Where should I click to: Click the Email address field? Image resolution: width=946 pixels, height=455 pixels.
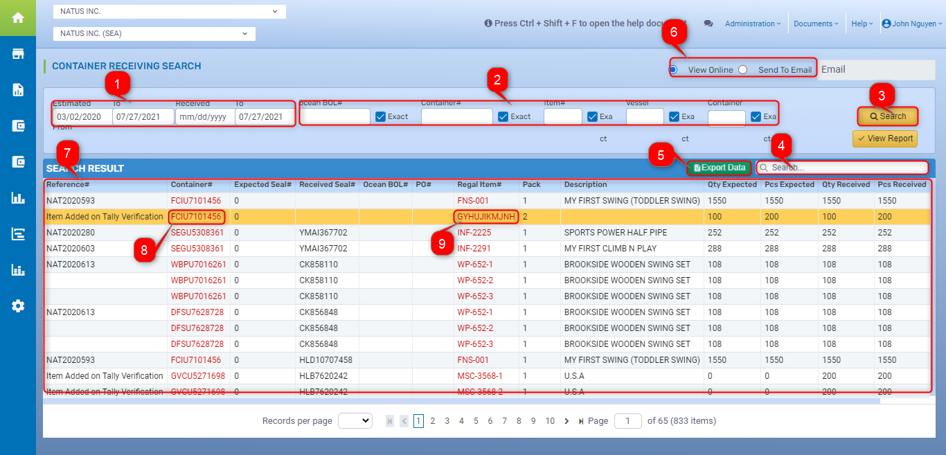pyautogui.click(x=877, y=69)
